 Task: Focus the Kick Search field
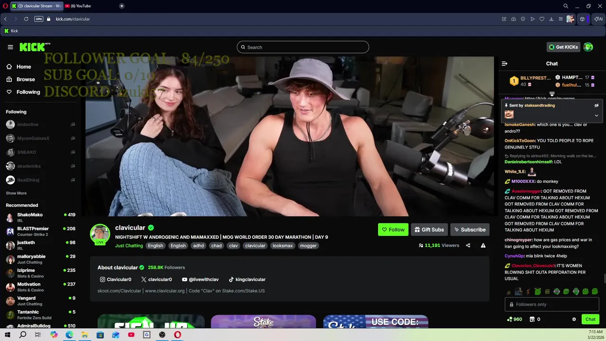(x=303, y=47)
